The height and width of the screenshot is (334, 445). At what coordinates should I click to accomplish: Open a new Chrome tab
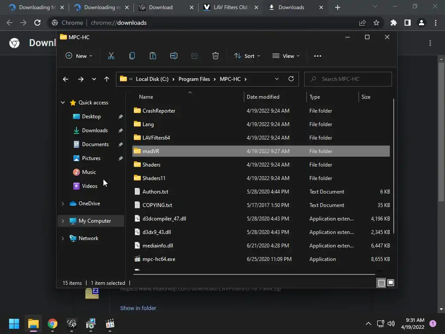coord(337,7)
